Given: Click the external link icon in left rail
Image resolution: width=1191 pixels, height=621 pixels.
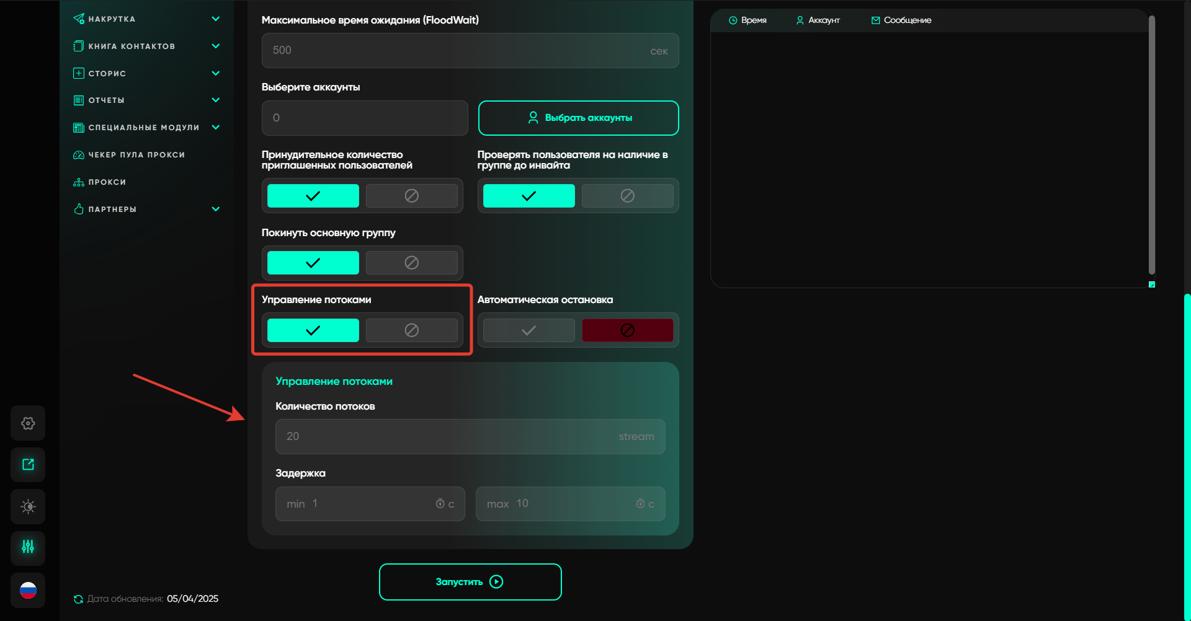Looking at the screenshot, I should click(x=28, y=465).
